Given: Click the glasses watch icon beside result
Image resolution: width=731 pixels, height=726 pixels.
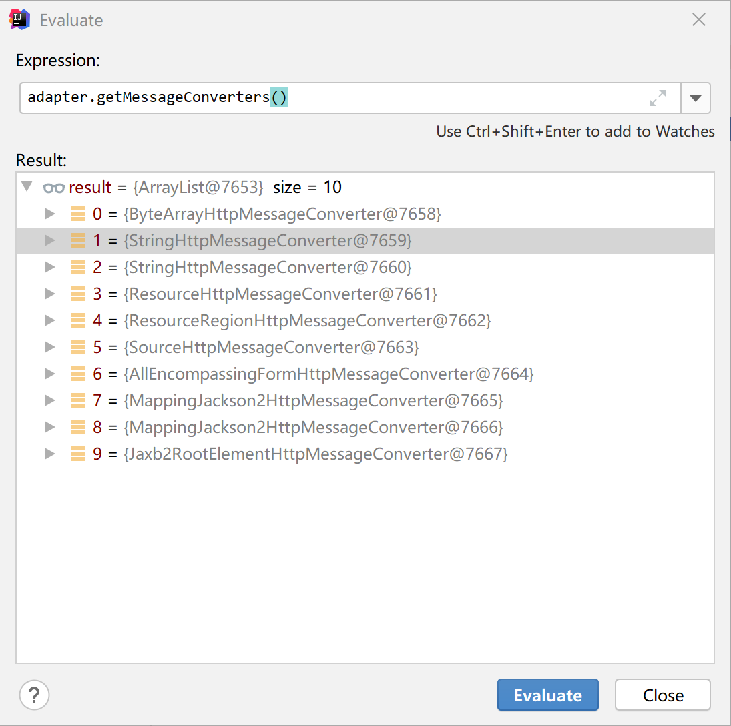Looking at the screenshot, I should pos(53,188).
